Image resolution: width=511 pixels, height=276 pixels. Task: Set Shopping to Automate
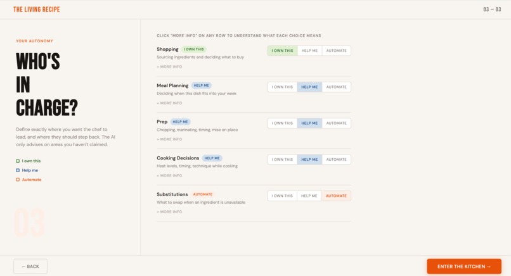click(336, 51)
